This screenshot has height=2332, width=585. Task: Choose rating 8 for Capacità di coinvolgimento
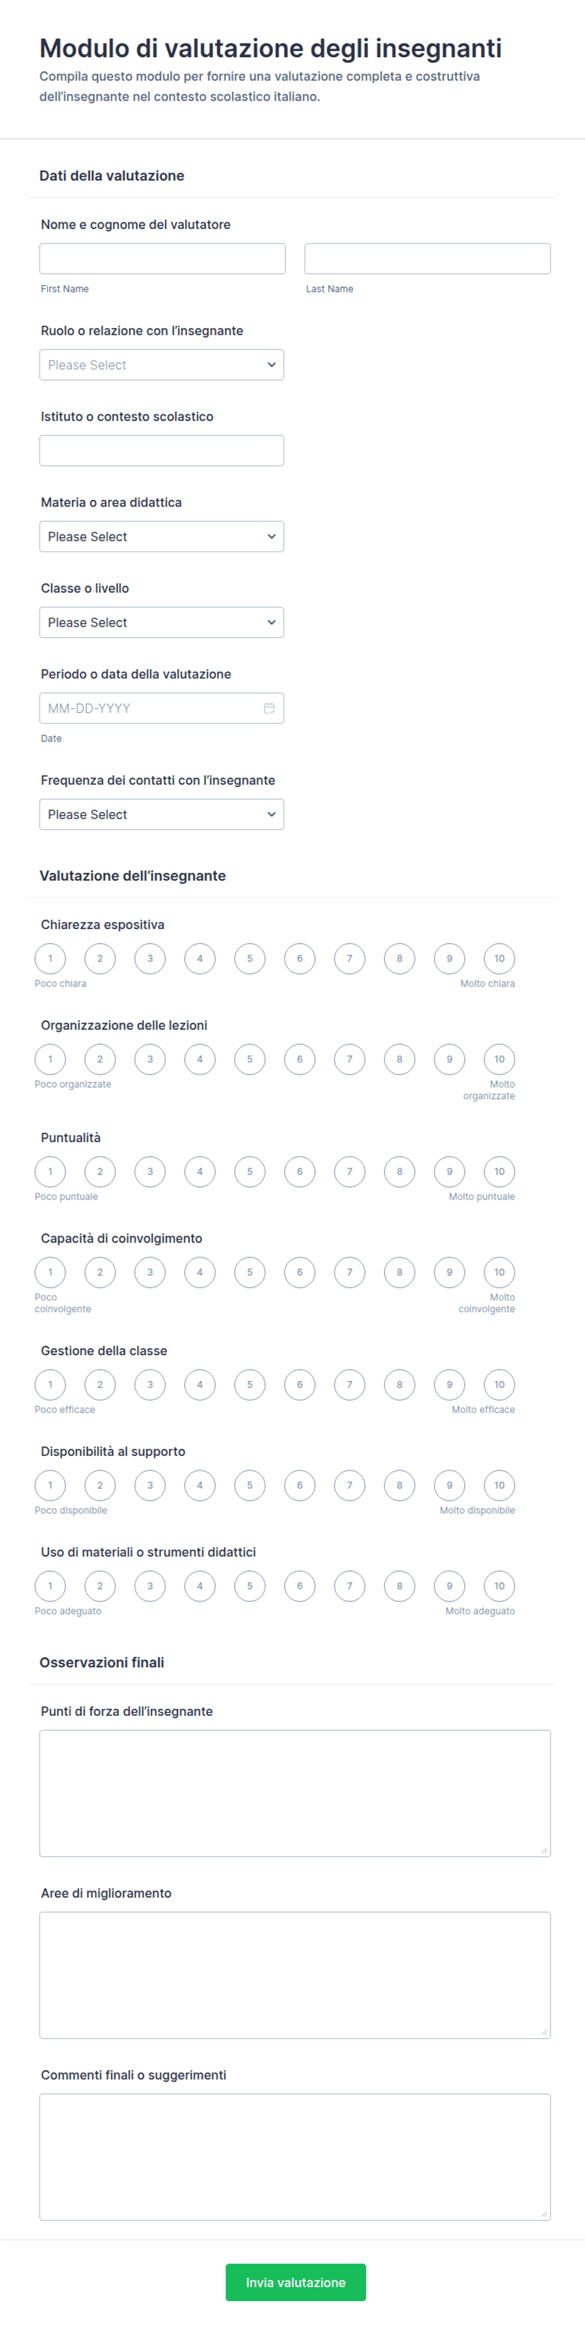[x=399, y=1272]
